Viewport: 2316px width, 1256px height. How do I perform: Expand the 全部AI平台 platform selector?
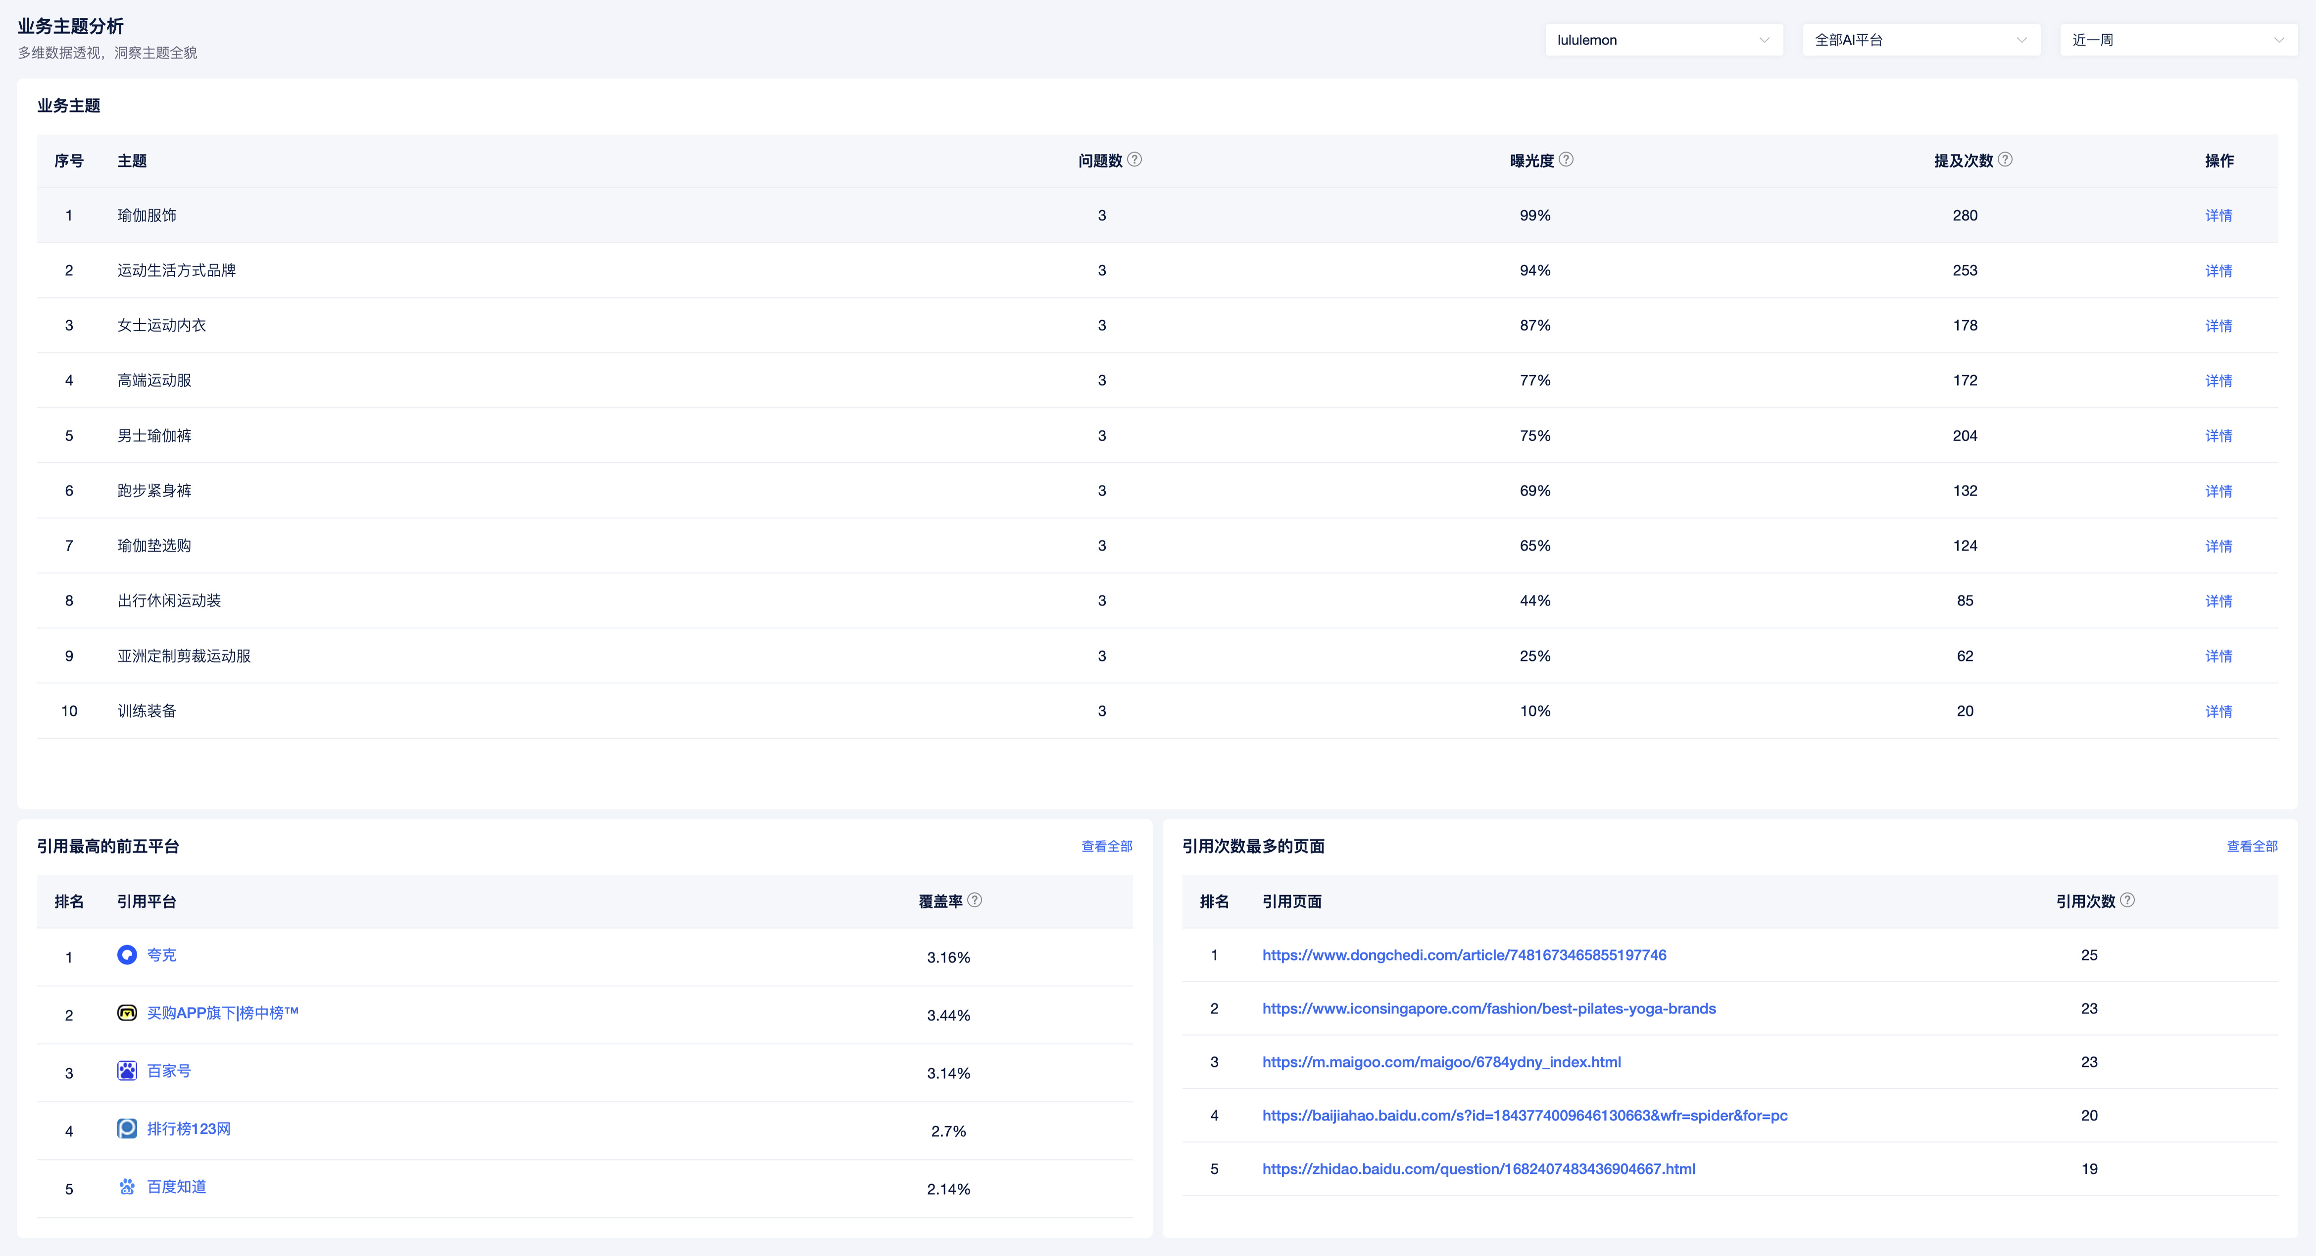point(1921,40)
